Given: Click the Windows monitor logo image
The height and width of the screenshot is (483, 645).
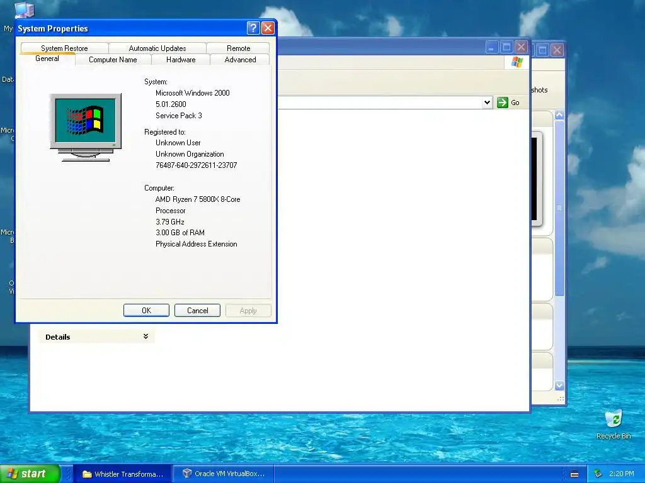Looking at the screenshot, I should (x=86, y=127).
